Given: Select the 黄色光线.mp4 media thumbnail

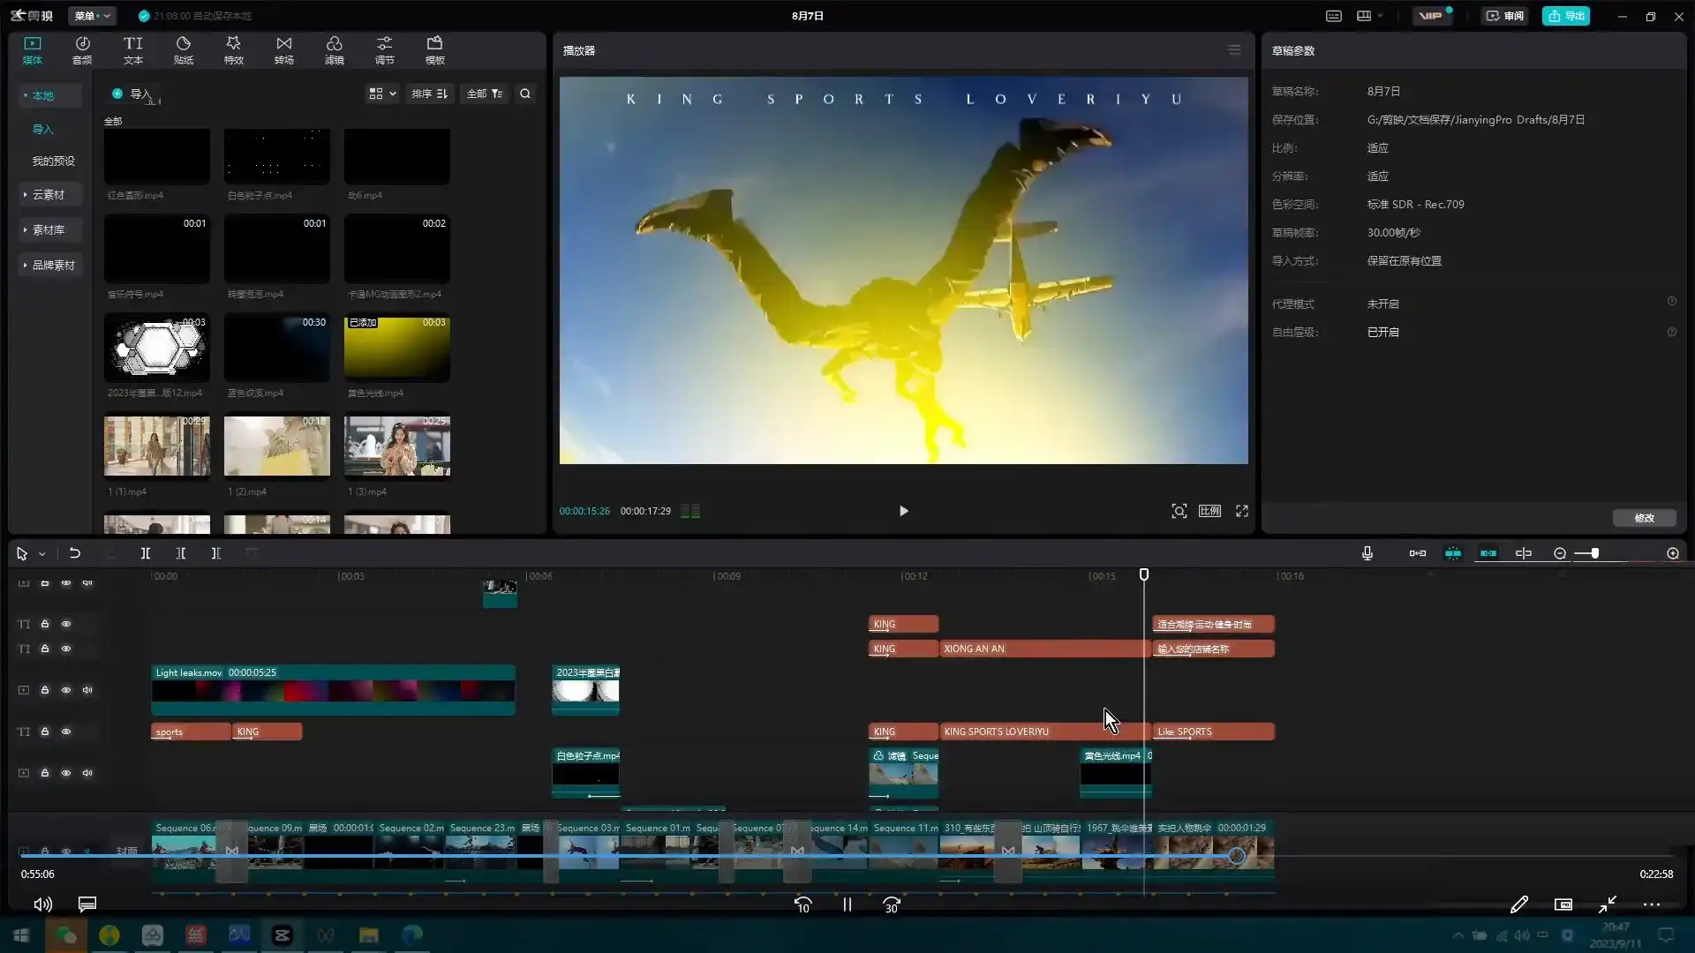Looking at the screenshot, I should (396, 349).
